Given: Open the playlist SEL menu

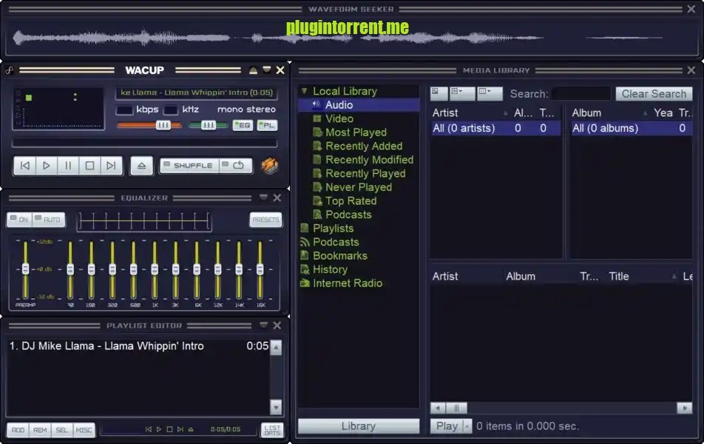Looking at the screenshot, I should click(x=62, y=430).
